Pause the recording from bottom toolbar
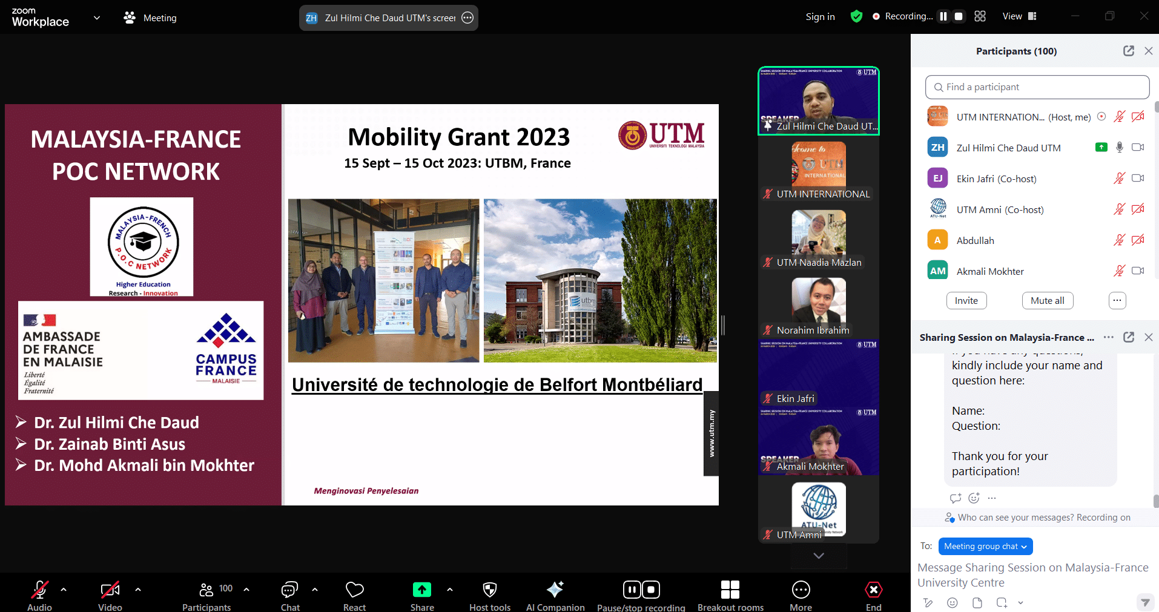Viewport: 1159px width, 612px height. 632,590
